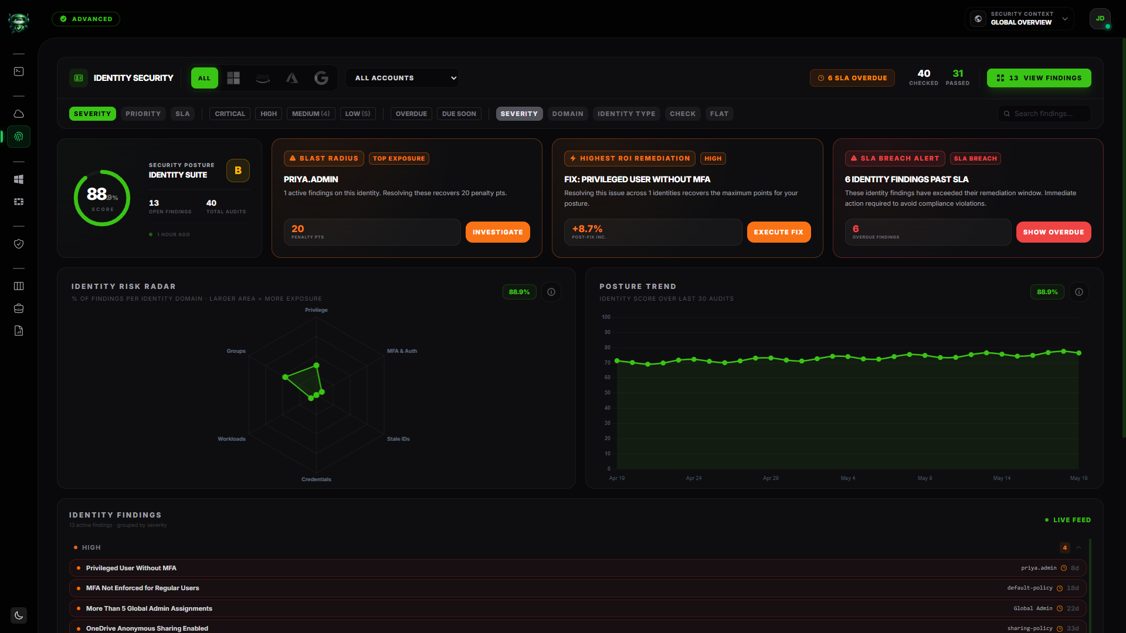This screenshot has height=633, width=1126.
Task: Sort by PRIORITY tab
Action: click(x=143, y=114)
